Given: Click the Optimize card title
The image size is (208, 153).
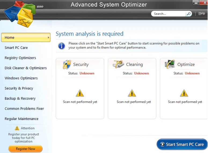Looking at the screenshot, I should 186,65.
